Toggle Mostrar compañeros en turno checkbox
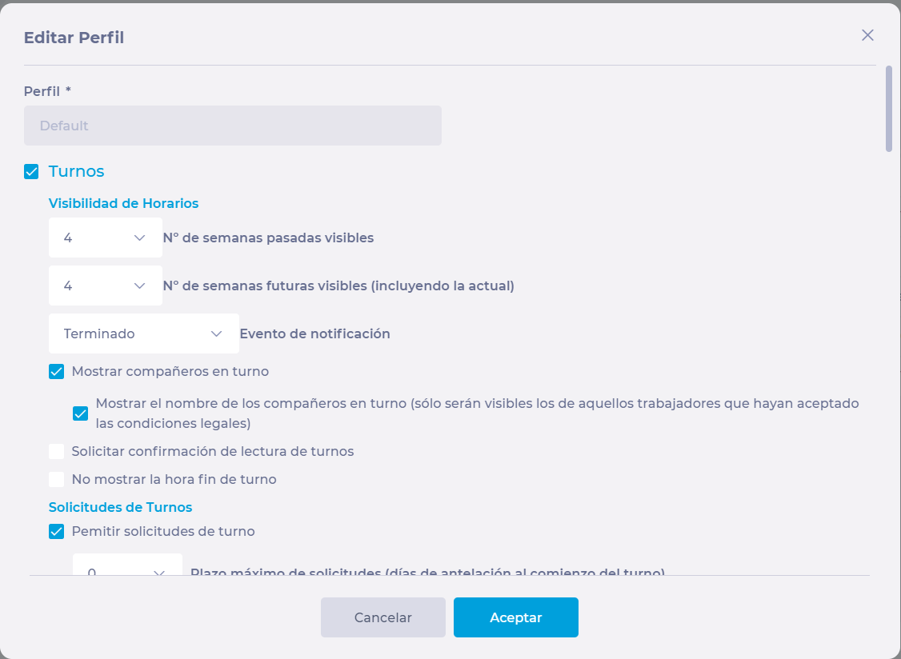Image resolution: width=901 pixels, height=659 pixels. (x=56, y=371)
